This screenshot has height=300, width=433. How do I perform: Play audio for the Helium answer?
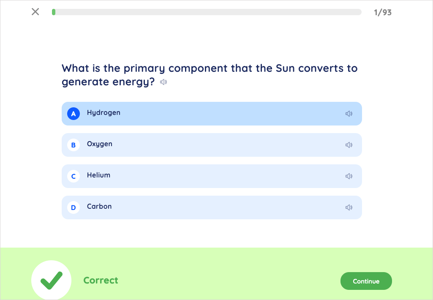pyautogui.click(x=349, y=176)
